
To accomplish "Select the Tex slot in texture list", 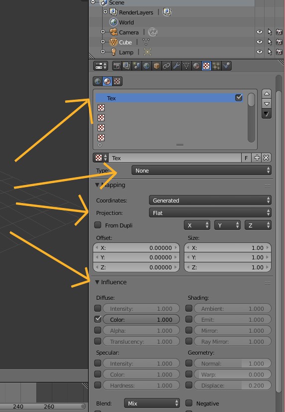I will (169, 98).
